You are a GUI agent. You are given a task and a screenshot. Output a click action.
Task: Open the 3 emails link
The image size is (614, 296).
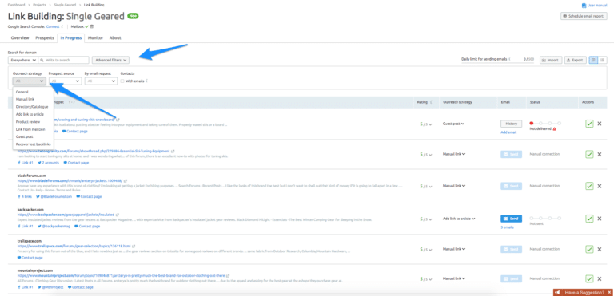point(507,227)
